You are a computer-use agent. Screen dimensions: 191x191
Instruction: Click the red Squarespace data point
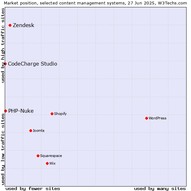[x=38, y=156]
